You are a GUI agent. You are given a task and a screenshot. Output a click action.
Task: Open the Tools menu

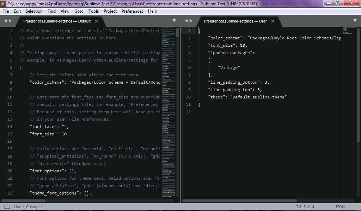click(93, 11)
